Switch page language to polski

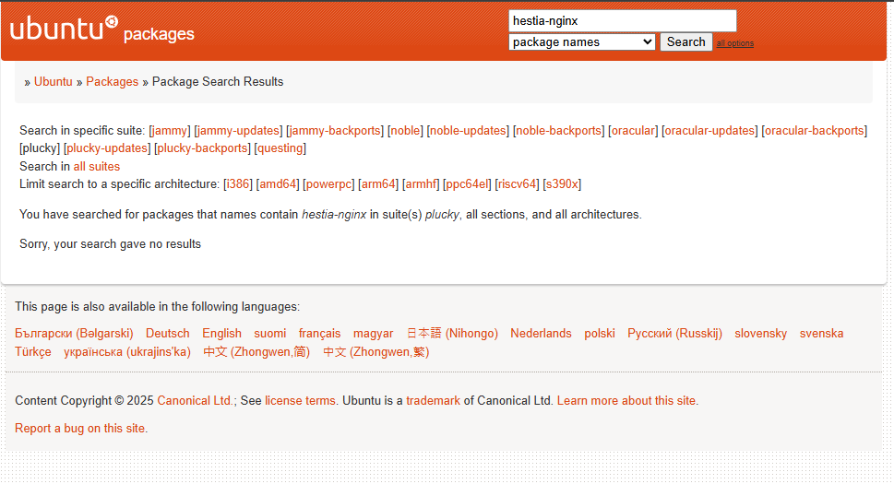[600, 333]
